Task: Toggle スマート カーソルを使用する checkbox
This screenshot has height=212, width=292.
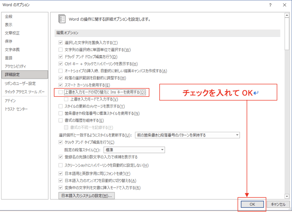Action: [x=61, y=85]
